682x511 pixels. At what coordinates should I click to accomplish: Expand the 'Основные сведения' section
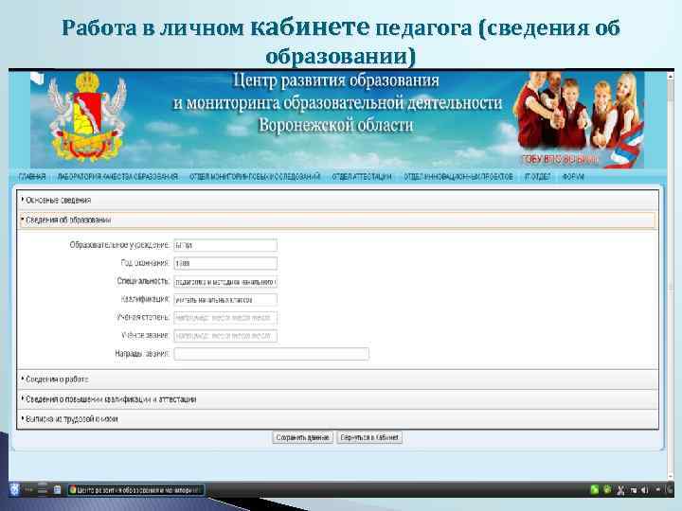337,201
